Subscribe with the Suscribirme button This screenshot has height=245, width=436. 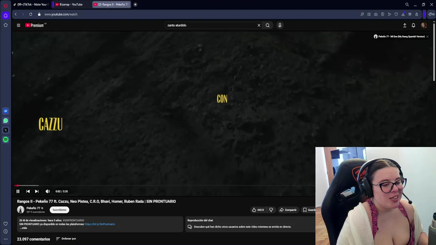click(x=59, y=210)
